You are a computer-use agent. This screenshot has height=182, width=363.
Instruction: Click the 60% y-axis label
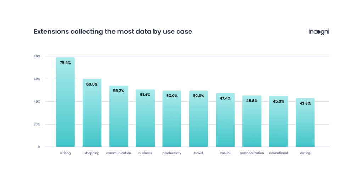click(37, 79)
